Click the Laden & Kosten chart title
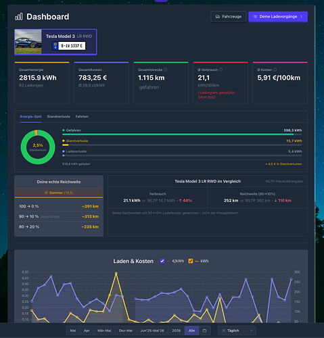Image resolution: width=324 pixels, height=338 pixels. click(x=133, y=261)
